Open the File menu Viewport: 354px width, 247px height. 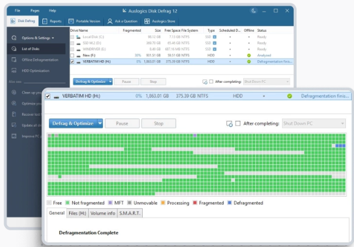point(17,10)
